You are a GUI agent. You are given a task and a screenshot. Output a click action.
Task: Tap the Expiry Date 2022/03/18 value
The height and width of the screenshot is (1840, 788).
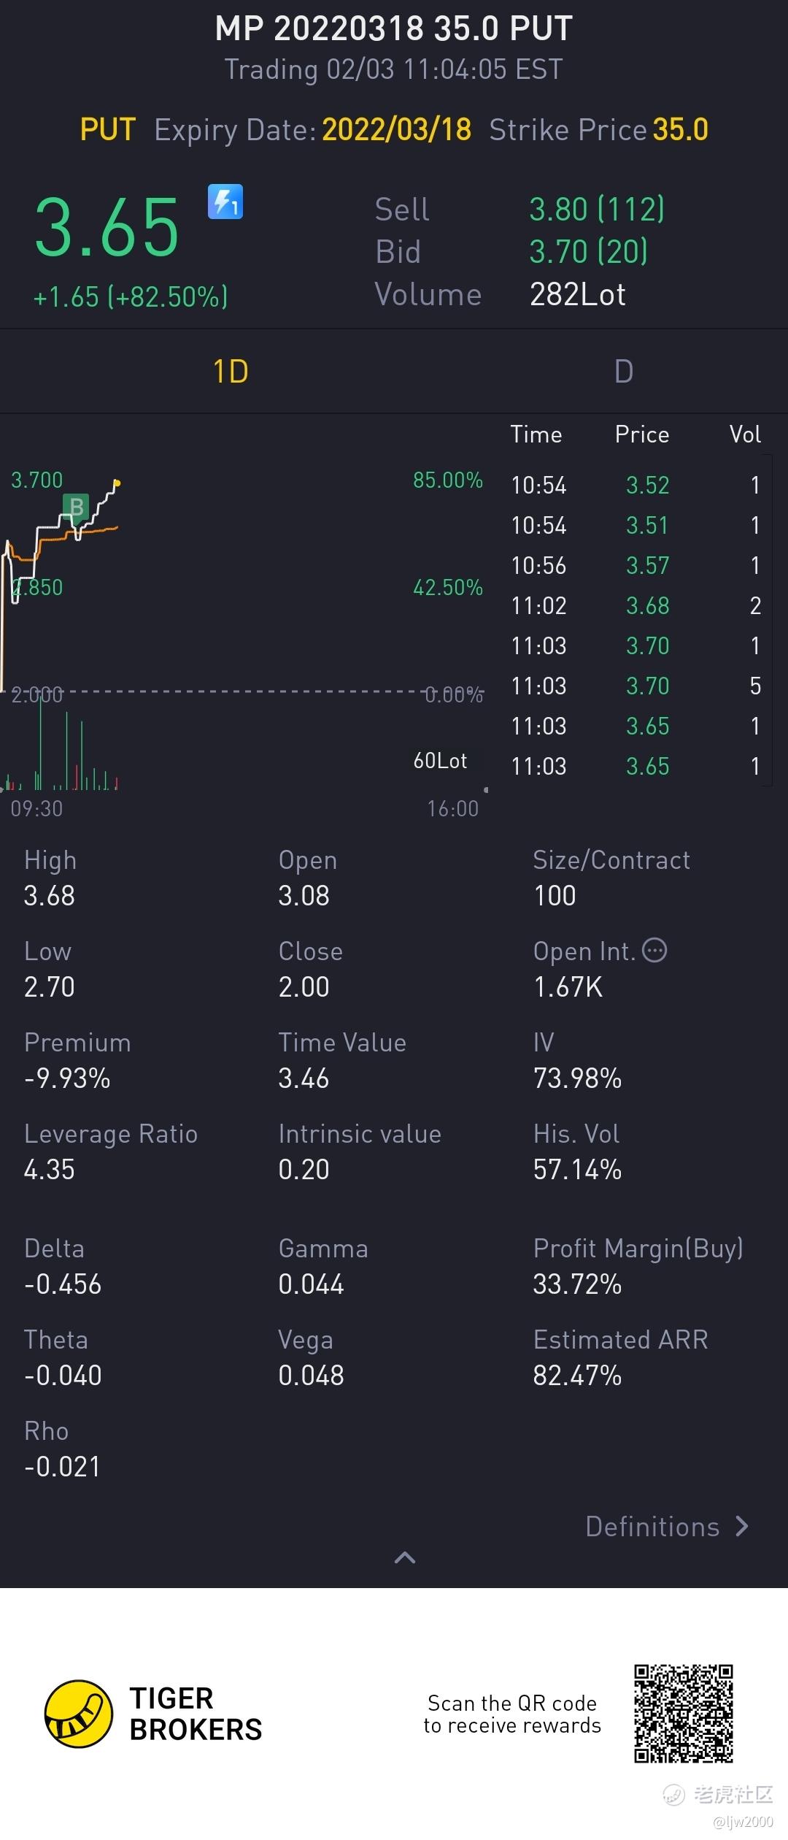pyautogui.click(x=396, y=130)
